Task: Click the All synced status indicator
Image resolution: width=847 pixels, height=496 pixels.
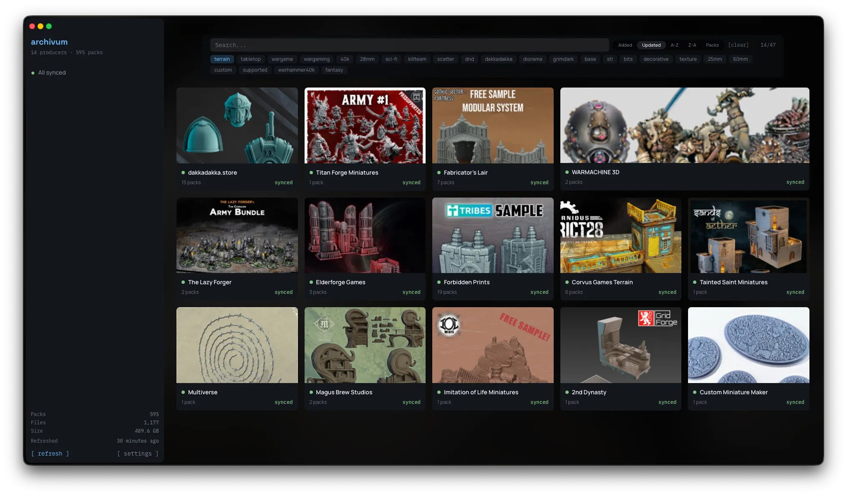Action: pos(48,73)
